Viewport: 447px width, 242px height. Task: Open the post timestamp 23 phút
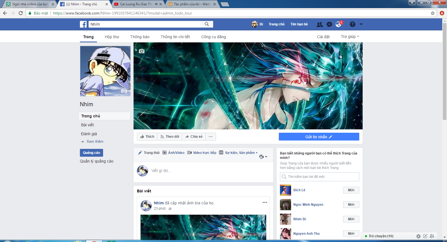(160, 209)
